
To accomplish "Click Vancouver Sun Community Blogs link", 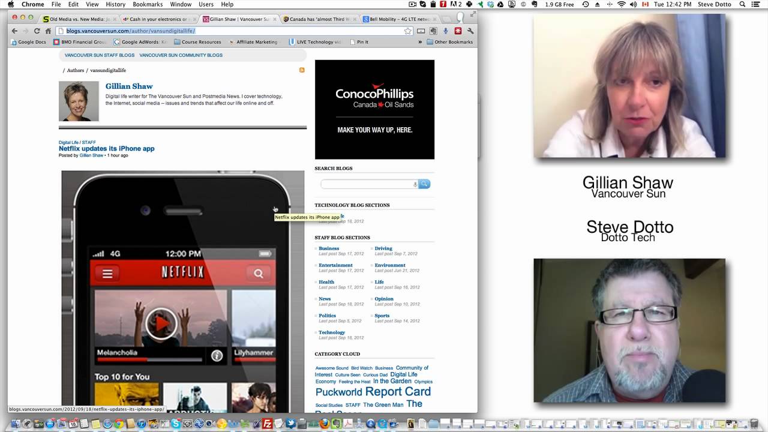I will coord(181,55).
